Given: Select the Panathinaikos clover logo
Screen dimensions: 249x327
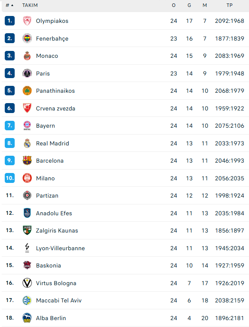Looking at the screenshot, I should click(27, 91).
